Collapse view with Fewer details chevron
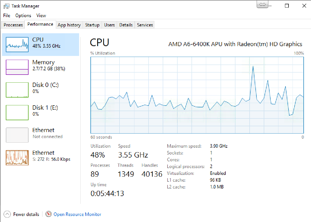 click(x=7, y=214)
